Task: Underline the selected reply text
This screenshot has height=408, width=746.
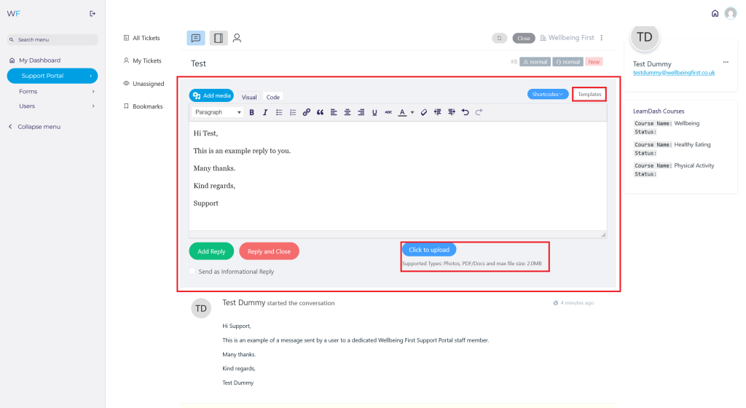Action: coord(374,112)
